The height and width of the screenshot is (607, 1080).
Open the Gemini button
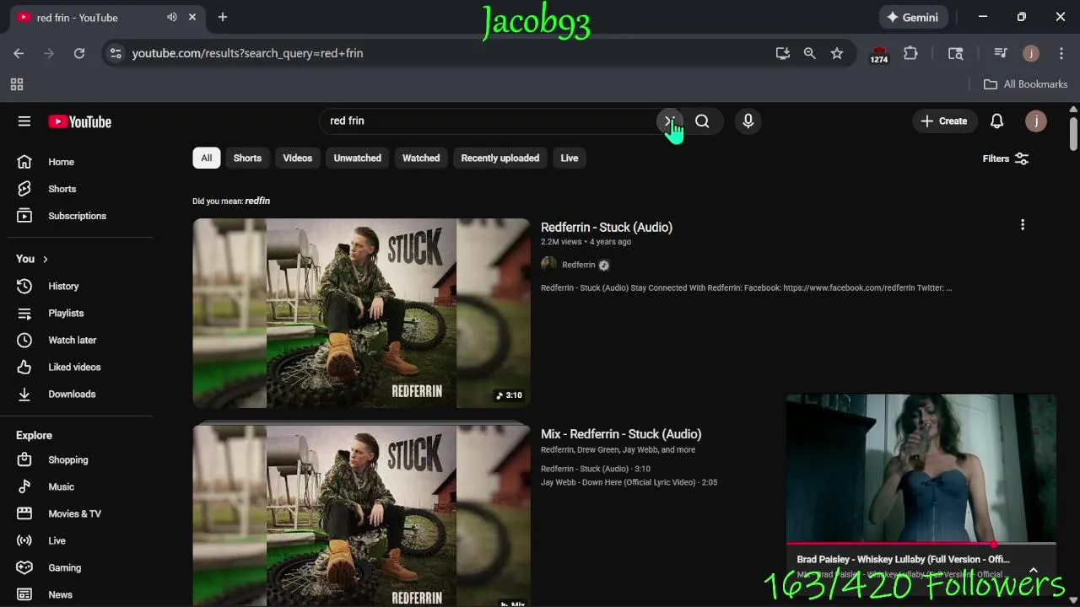click(x=912, y=17)
